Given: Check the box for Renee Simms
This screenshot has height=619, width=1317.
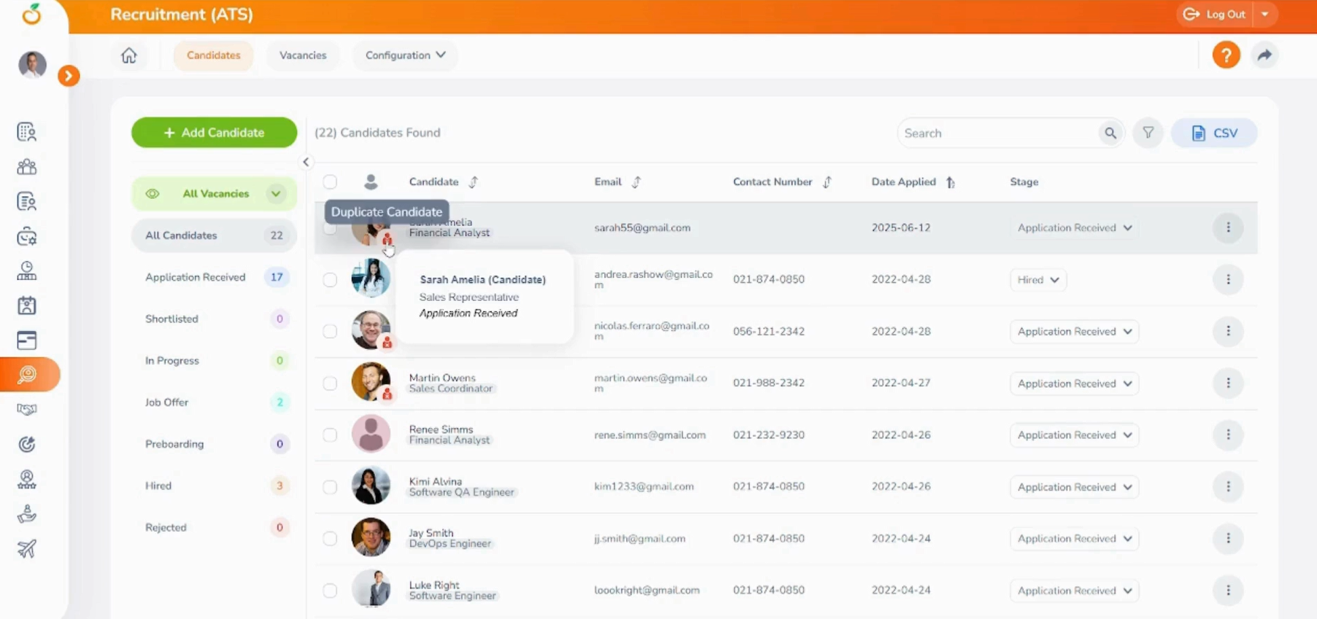Looking at the screenshot, I should click(330, 435).
